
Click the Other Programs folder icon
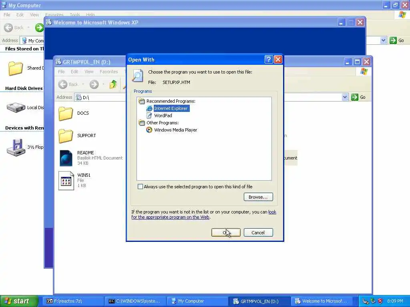click(141, 123)
